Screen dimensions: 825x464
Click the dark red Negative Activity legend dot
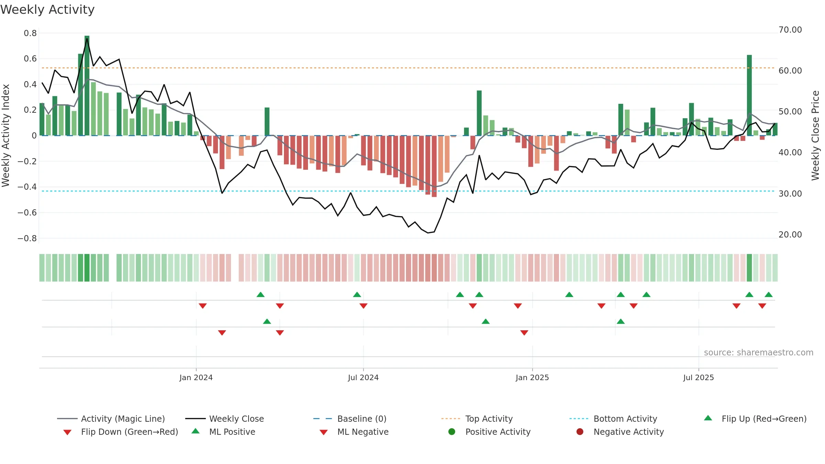tap(580, 432)
